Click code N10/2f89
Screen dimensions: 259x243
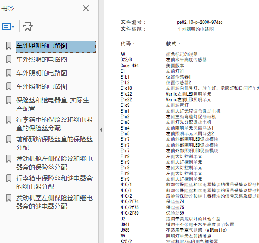click(x=129, y=213)
